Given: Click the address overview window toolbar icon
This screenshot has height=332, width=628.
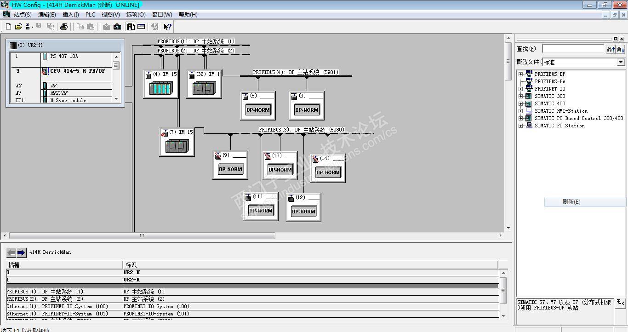Looking at the screenshot, I should click(x=141, y=27).
